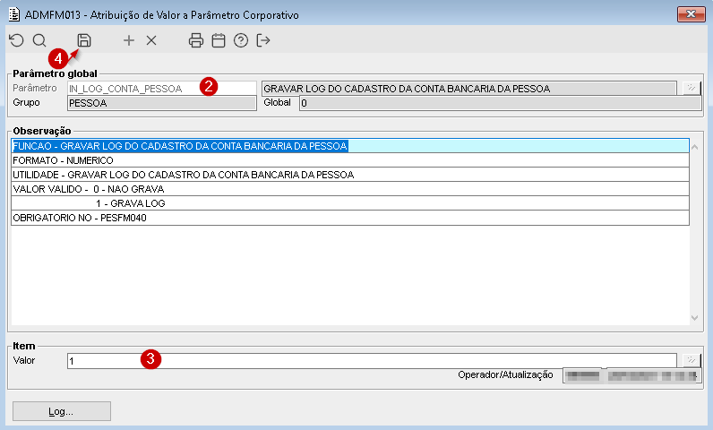
Task: Click the Valor input field
Action: click(x=372, y=361)
